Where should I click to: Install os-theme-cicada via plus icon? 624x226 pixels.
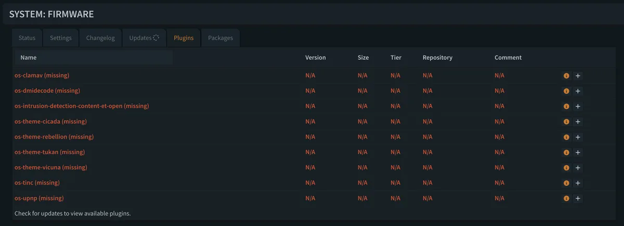coord(578,122)
